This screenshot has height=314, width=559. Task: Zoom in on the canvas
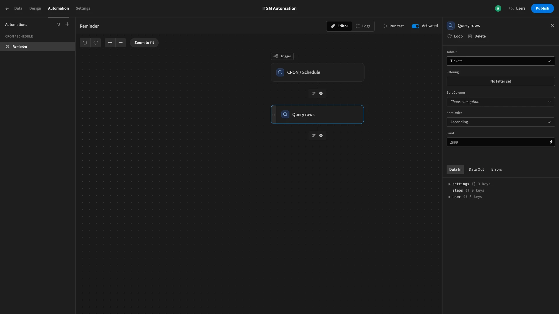(110, 43)
